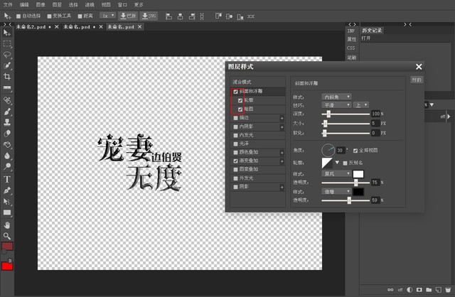Select the Type (T) tool
Screen dimensions: 455x297
point(7,179)
